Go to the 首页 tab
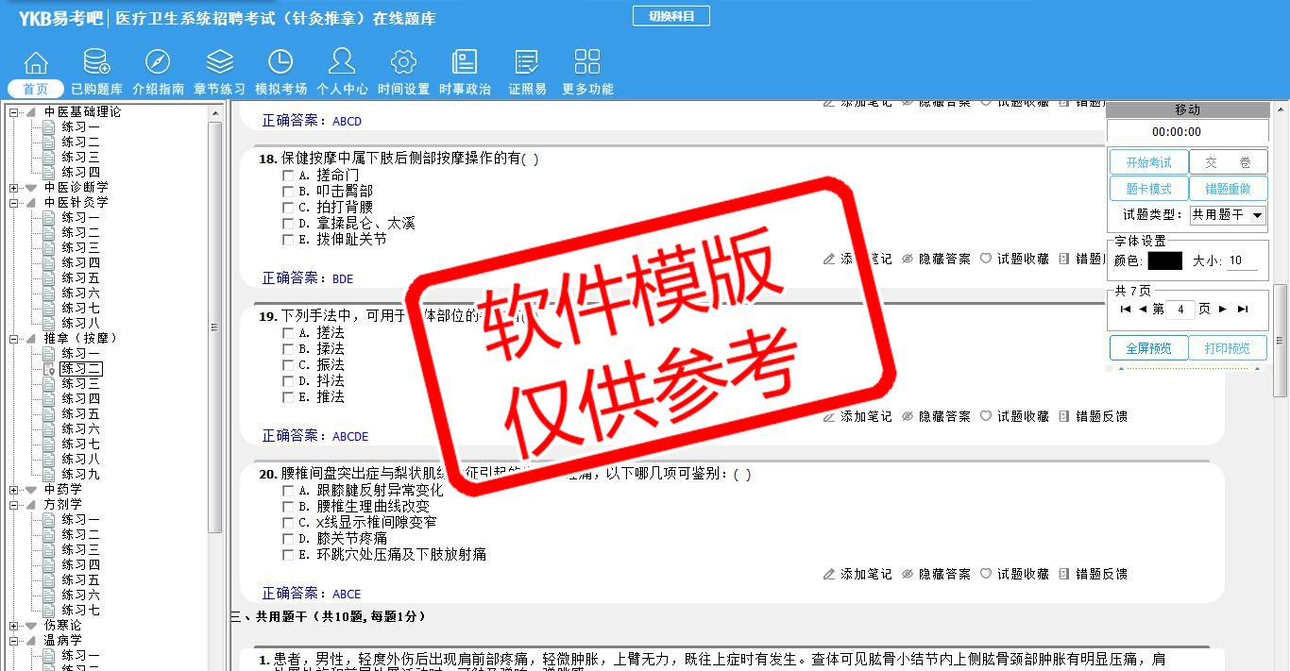This screenshot has height=671, width=1290. pos(36,89)
